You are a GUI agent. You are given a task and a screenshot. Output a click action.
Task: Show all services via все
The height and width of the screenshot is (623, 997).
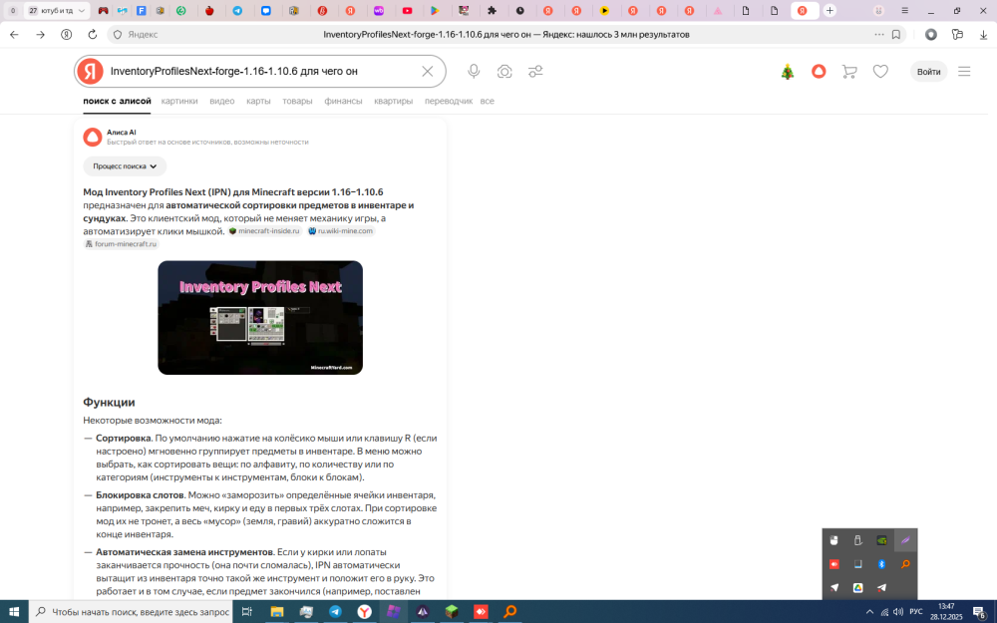(488, 101)
